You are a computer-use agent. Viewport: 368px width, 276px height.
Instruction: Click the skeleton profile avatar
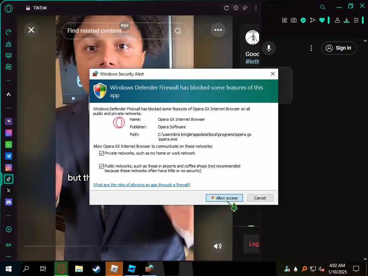click(252, 37)
